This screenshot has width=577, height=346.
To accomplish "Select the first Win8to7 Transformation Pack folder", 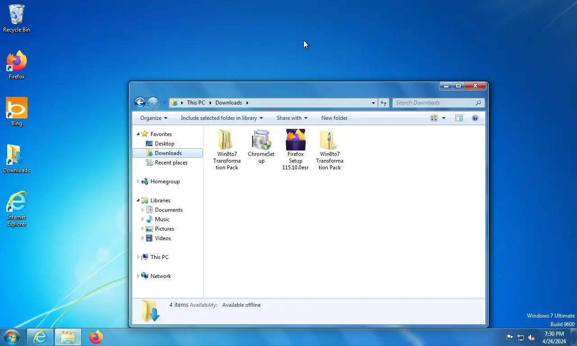I will click(x=227, y=150).
